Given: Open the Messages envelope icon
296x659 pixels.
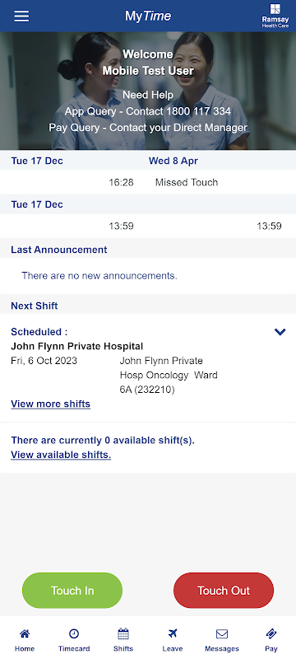Looking at the screenshot, I should point(222,633).
